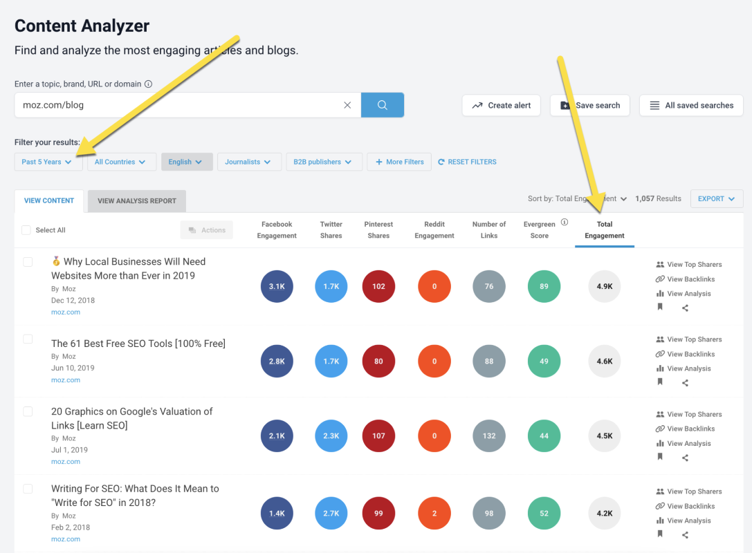
Task: Sort by the Pinterest Shares column header
Action: (x=378, y=230)
